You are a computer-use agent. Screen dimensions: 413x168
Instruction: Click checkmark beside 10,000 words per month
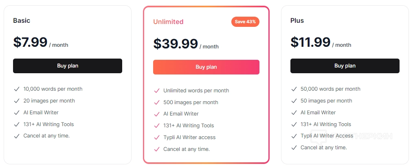pos(17,89)
